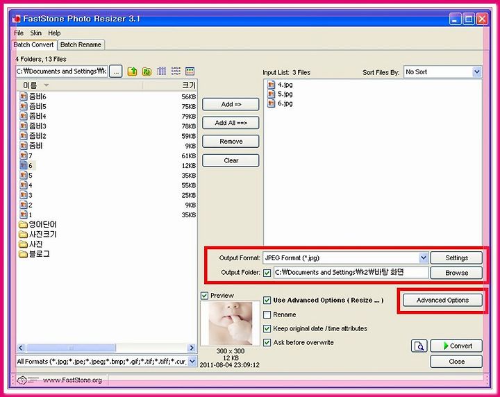This screenshot has height=397, width=500.
Task: Start conversion with Convert button
Action: tap(456, 346)
